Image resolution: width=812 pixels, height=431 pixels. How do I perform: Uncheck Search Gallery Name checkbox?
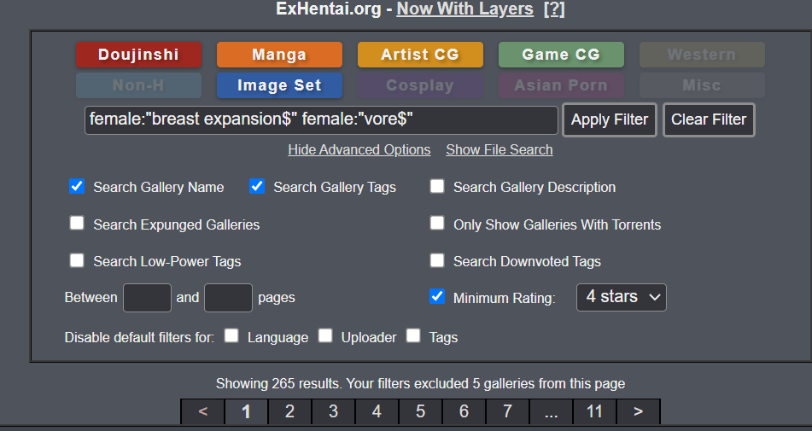(77, 187)
